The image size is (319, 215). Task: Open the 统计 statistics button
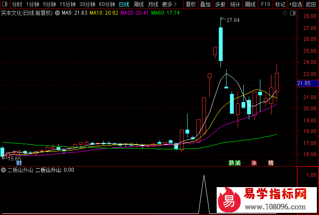pyautogui.click(x=235, y=4)
